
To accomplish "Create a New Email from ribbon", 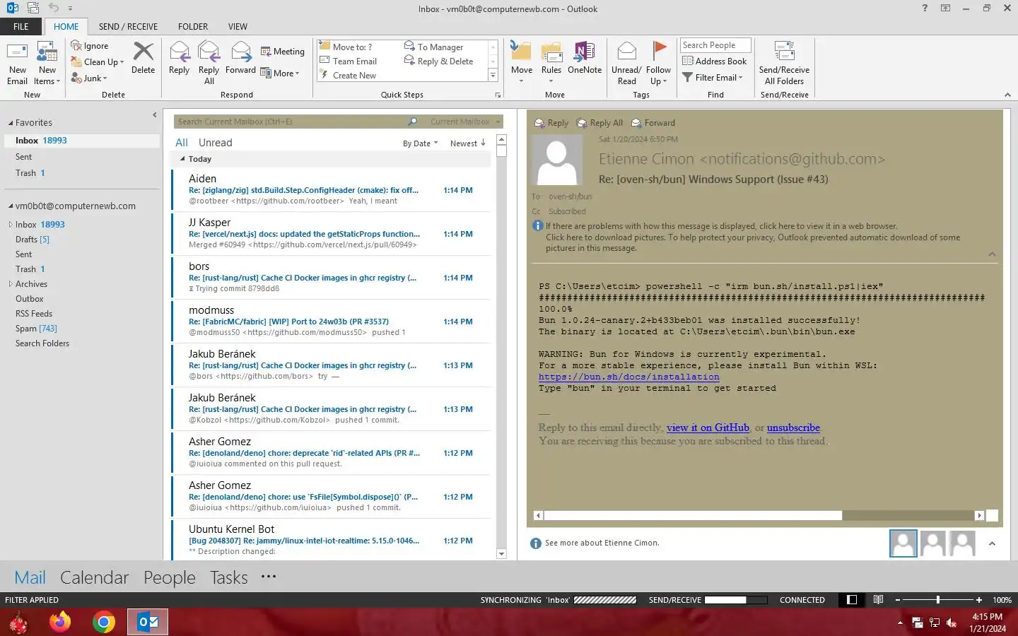I will [x=17, y=64].
